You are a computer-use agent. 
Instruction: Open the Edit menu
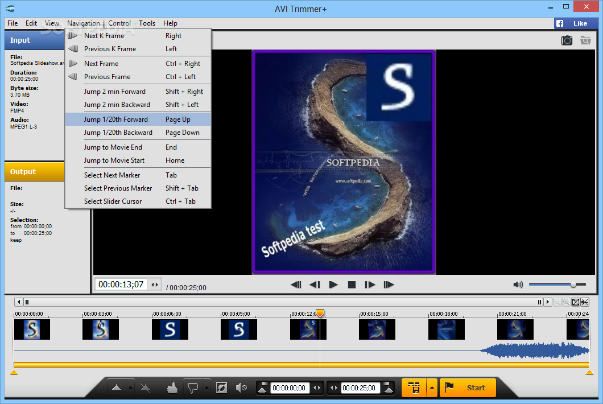click(31, 23)
